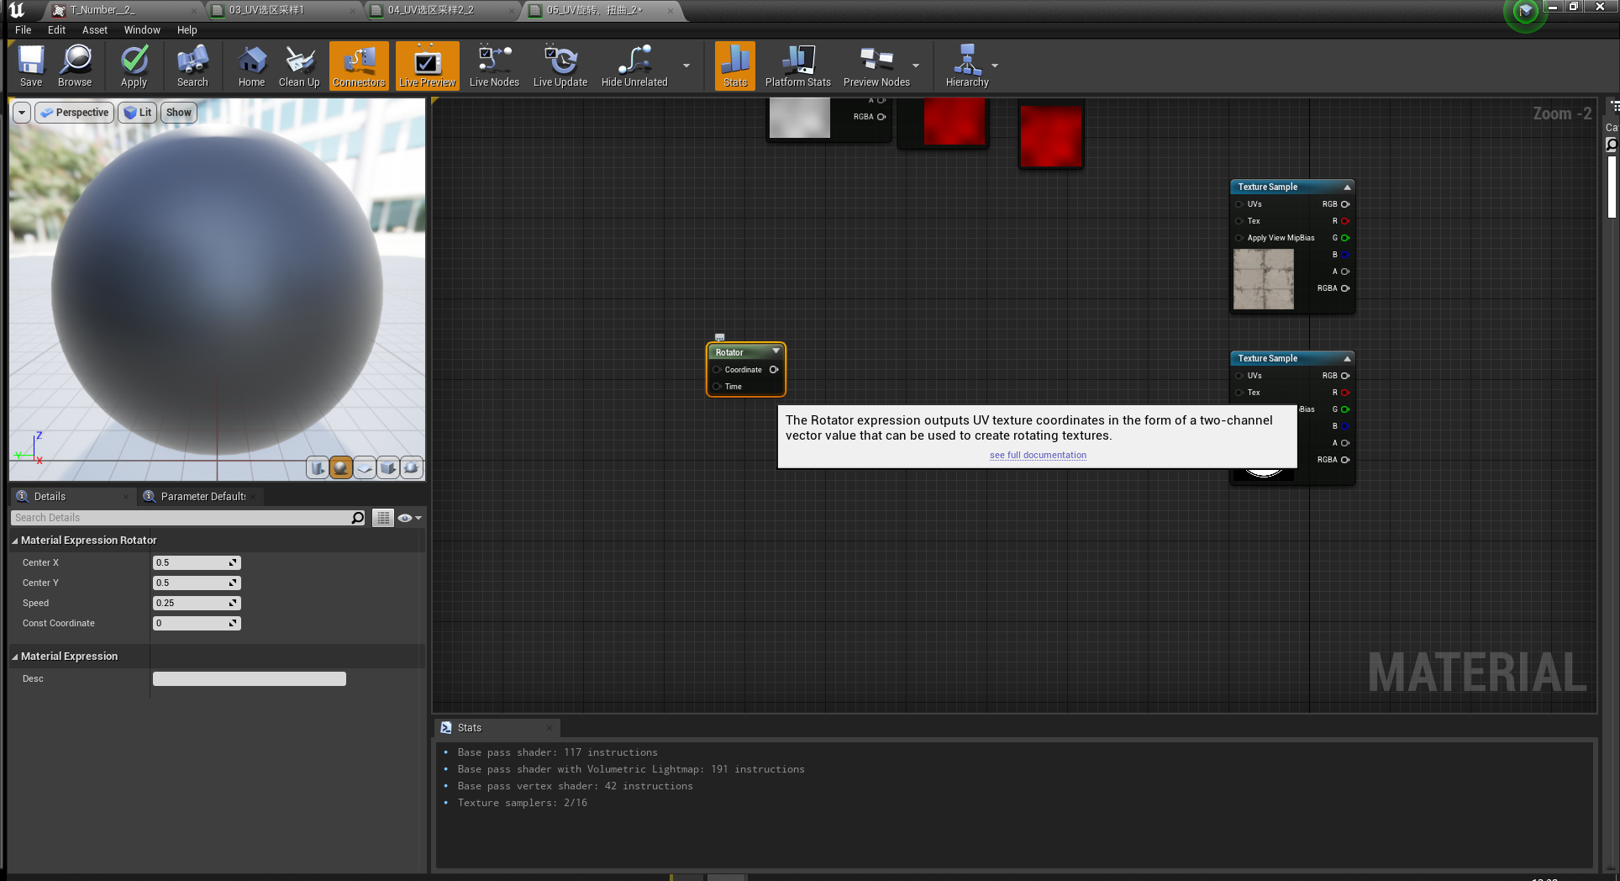Adjust the Speed value stepper

pyautogui.click(x=234, y=603)
